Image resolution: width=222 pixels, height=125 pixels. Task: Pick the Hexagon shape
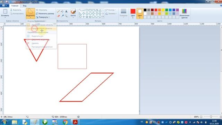90,14
